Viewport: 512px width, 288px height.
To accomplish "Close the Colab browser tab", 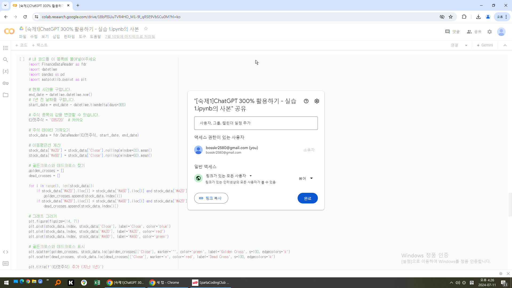I will point(68,5).
